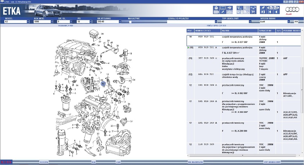The height and width of the screenshot is (165, 304).
Task: Click the OZNACZENIE column header
Action: click(x=267, y=31)
